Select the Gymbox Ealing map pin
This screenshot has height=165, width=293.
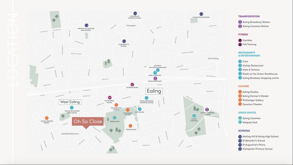click(132, 84)
